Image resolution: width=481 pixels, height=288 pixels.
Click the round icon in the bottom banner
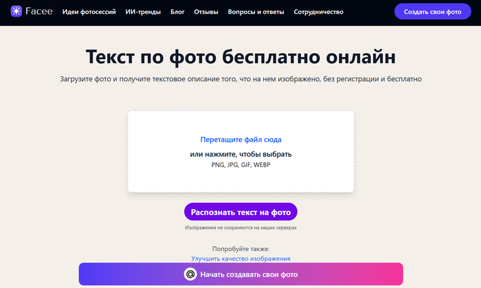click(x=191, y=274)
